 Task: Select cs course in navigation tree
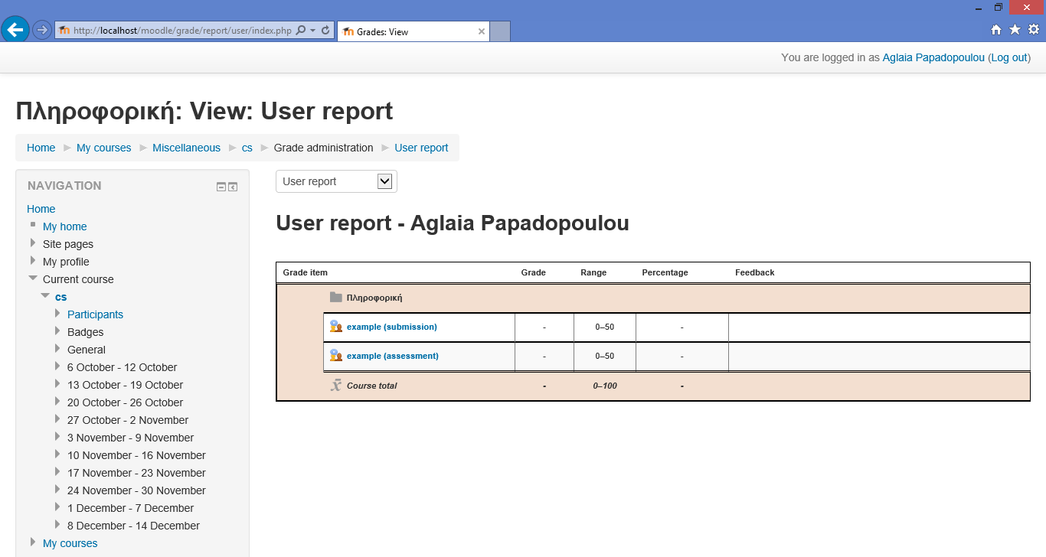[x=60, y=297]
